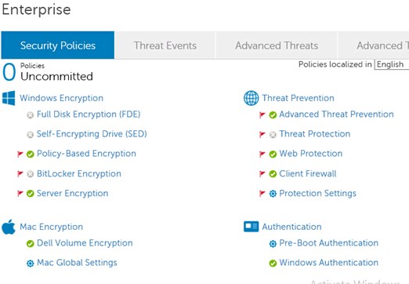
Task: Click the green check beside Server Encryption
Action: coord(31,194)
